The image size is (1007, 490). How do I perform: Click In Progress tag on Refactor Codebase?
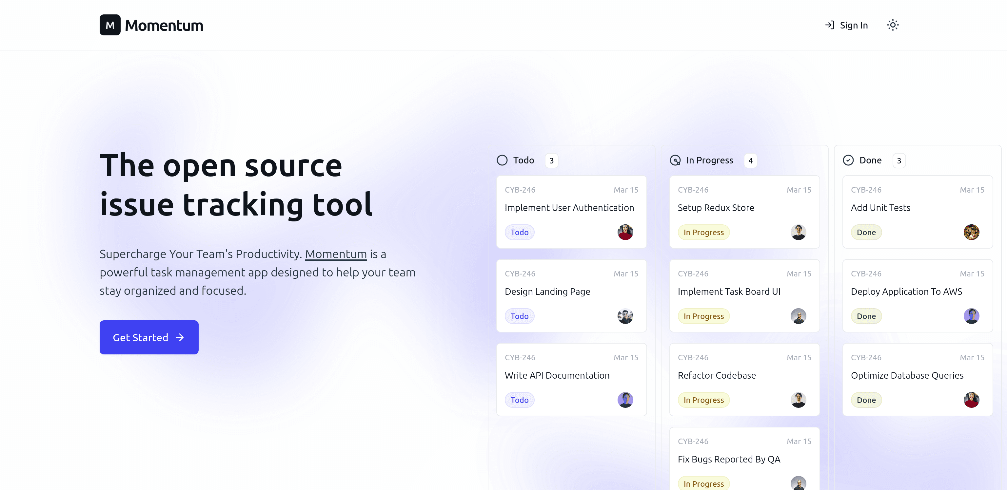[704, 400]
